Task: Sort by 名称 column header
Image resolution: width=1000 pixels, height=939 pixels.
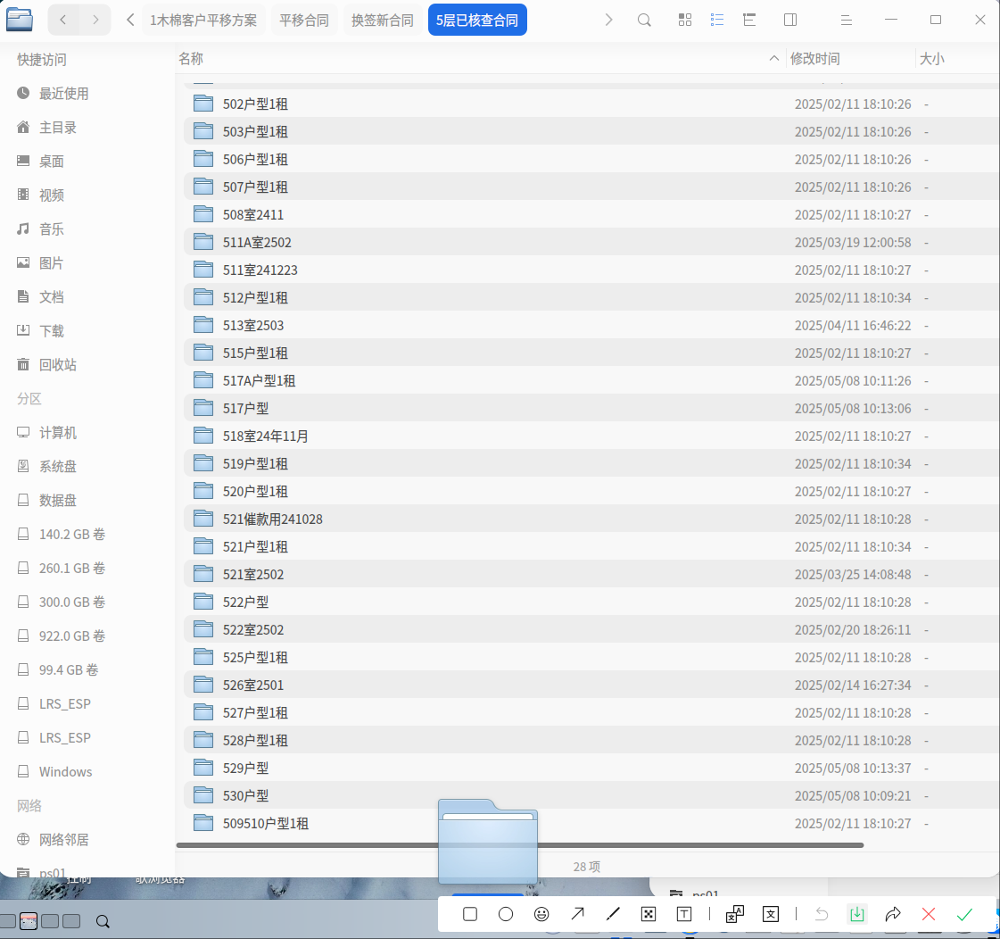Action: coord(191,59)
